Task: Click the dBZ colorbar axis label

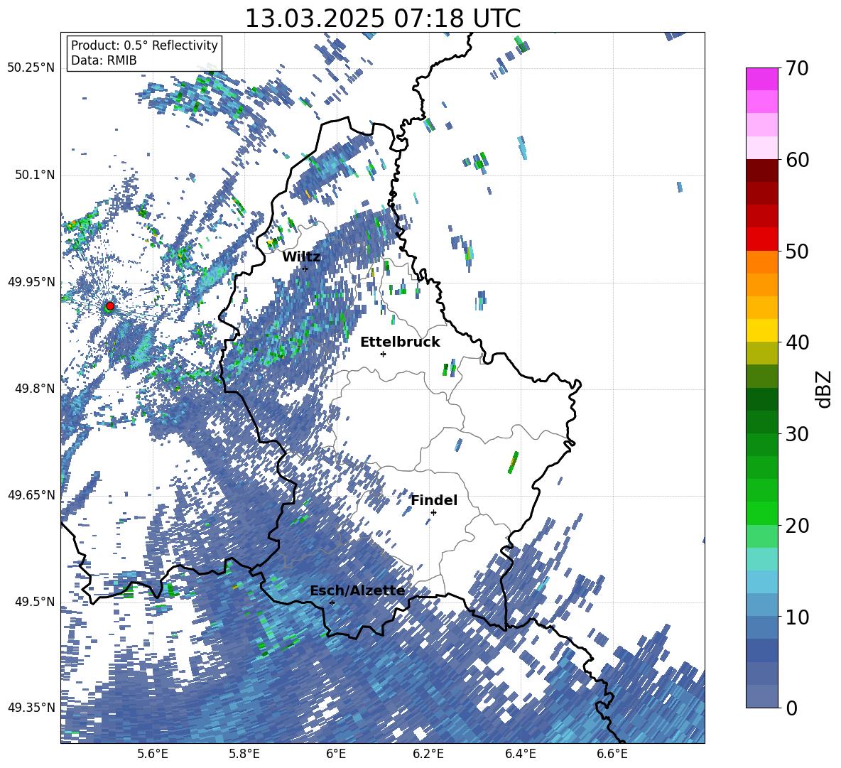Action: pyautogui.click(x=825, y=389)
